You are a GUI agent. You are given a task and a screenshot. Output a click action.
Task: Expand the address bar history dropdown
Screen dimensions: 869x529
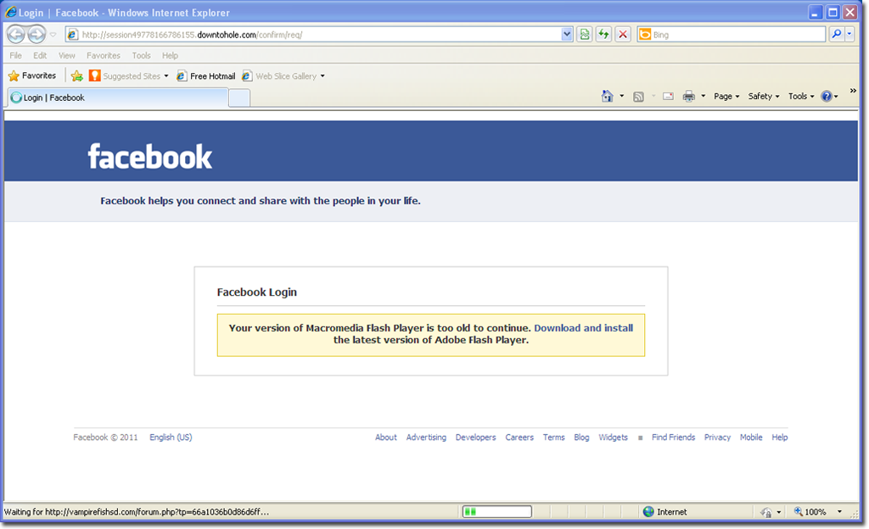coord(566,34)
